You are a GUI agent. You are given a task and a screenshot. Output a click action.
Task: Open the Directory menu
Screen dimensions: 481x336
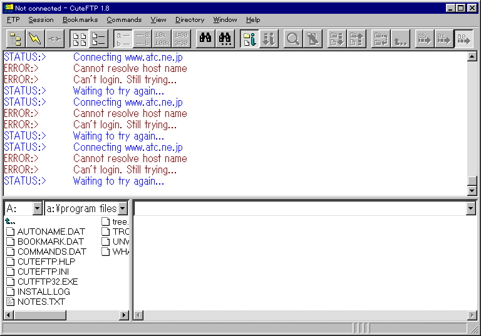pos(190,19)
